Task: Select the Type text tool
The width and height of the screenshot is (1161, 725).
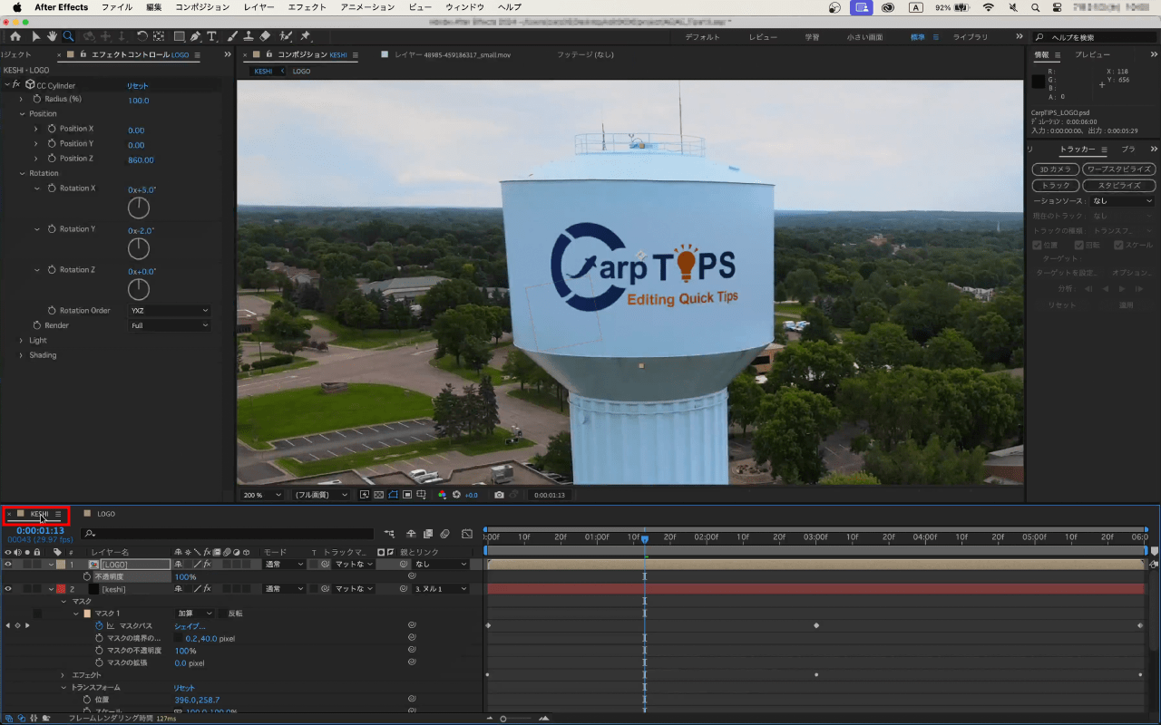Action: [211, 36]
